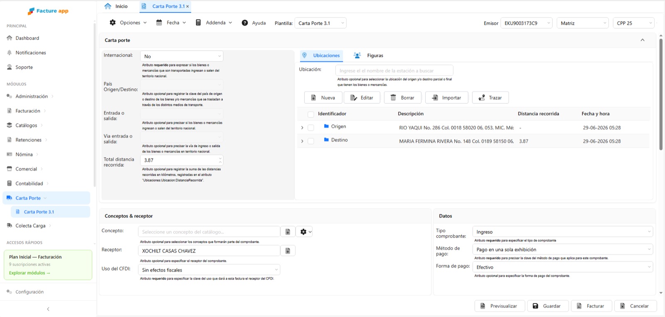The width and height of the screenshot is (665, 317).
Task: Open the CPP 25 series dropdown
Action: [633, 23]
